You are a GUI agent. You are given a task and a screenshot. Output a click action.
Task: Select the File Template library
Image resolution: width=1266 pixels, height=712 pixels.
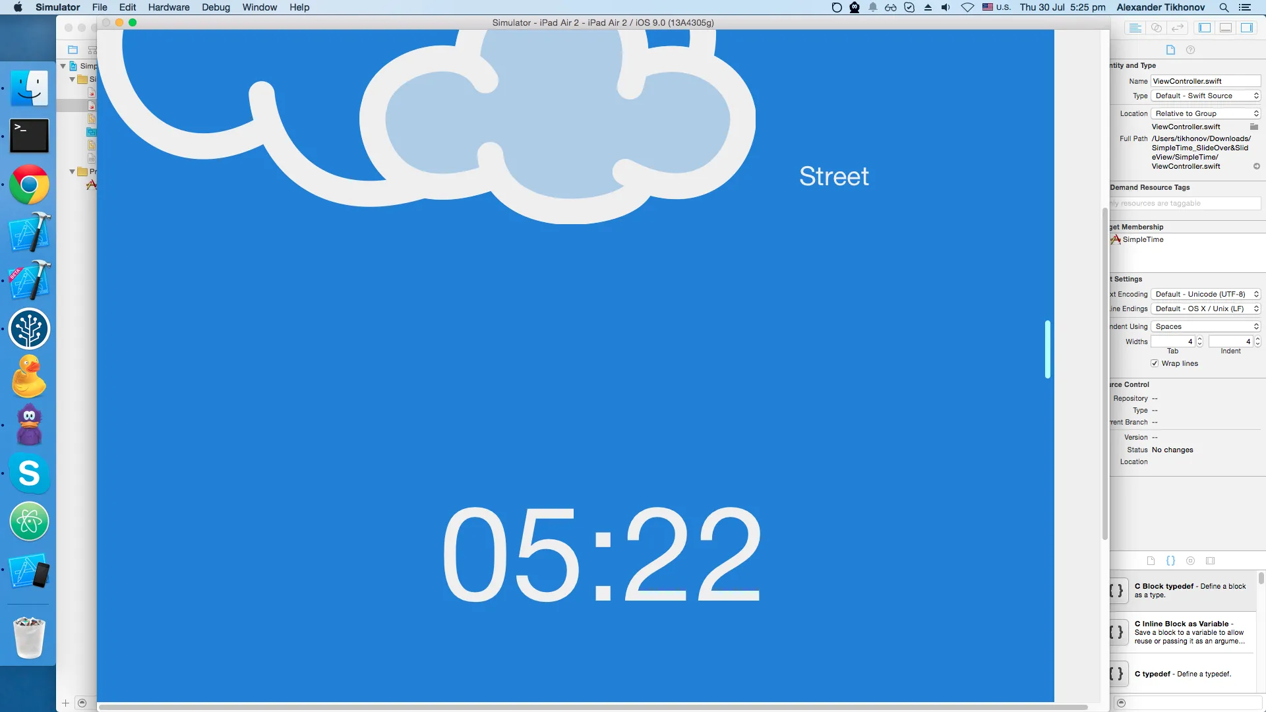pyautogui.click(x=1151, y=561)
